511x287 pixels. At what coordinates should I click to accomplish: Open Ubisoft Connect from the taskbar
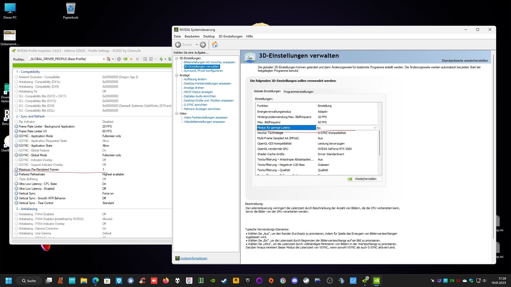(x=283, y=281)
